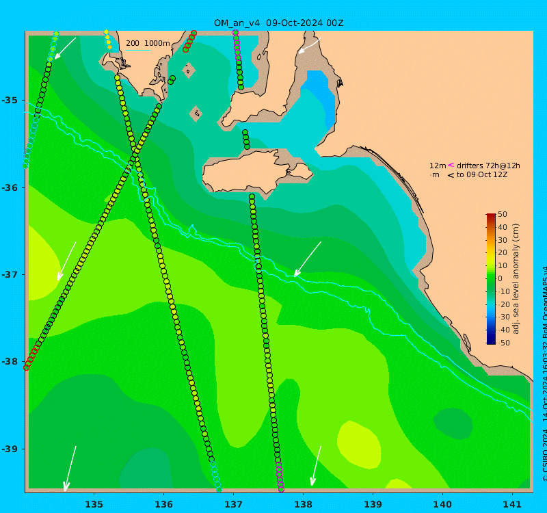Screen dimensions: 547x513
Task: Click latitude axis label -36
Action: [10, 187]
